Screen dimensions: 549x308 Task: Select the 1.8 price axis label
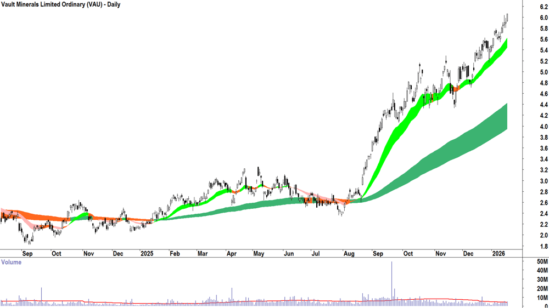pos(544,247)
